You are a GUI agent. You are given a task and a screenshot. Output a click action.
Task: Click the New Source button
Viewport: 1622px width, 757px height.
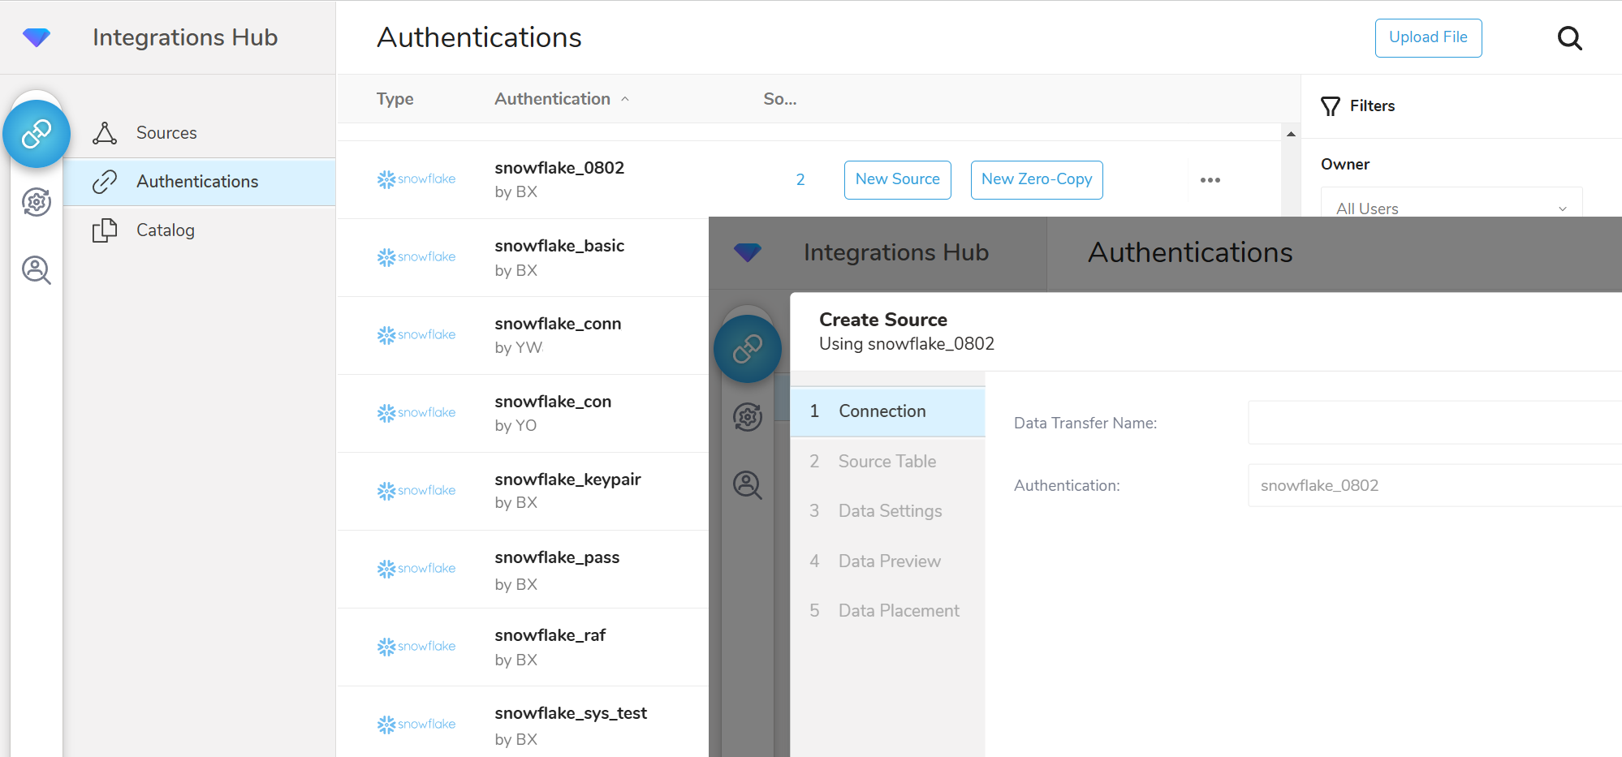point(897,180)
